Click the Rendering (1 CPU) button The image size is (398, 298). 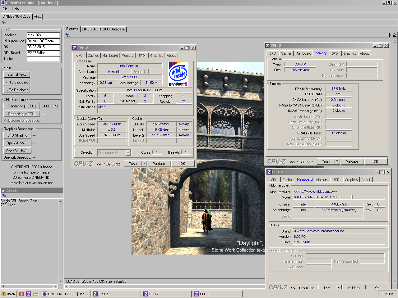[x=22, y=106]
